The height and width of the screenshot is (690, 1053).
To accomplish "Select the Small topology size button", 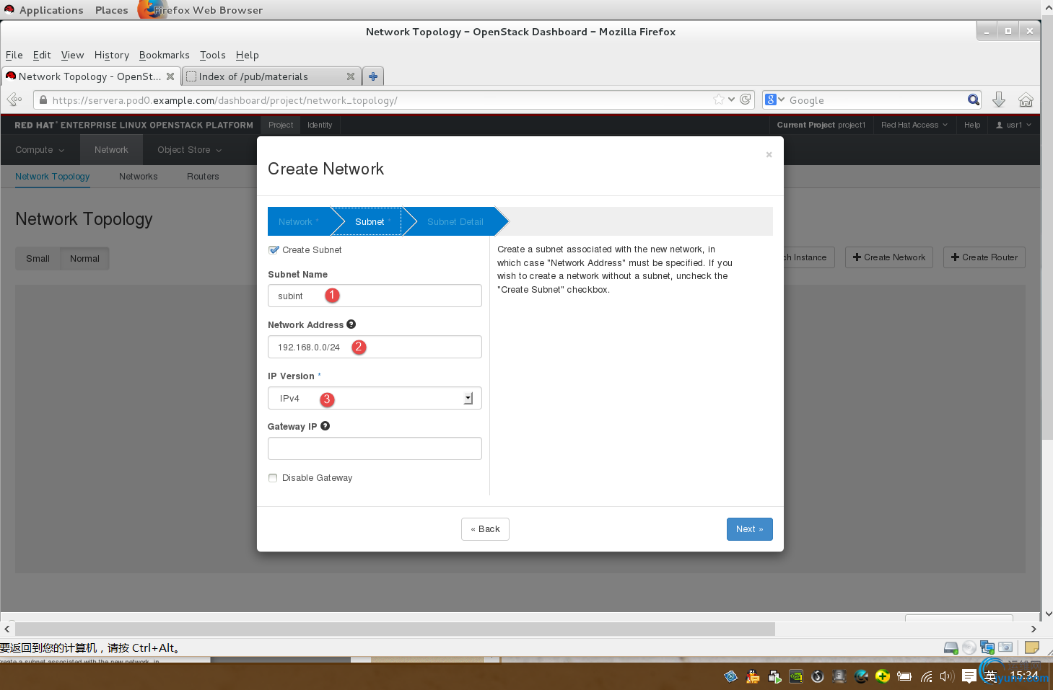I will [38, 259].
